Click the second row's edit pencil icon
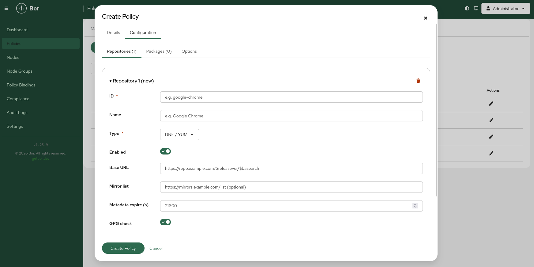 pyautogui.click(x=491, y=120)
